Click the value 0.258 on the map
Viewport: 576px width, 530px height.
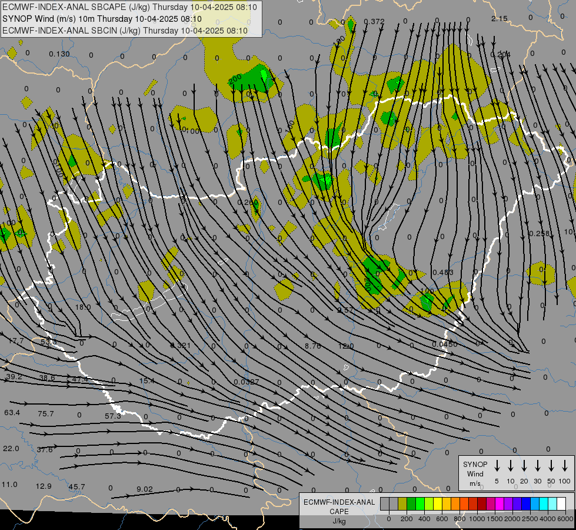(x=539, y=234)
